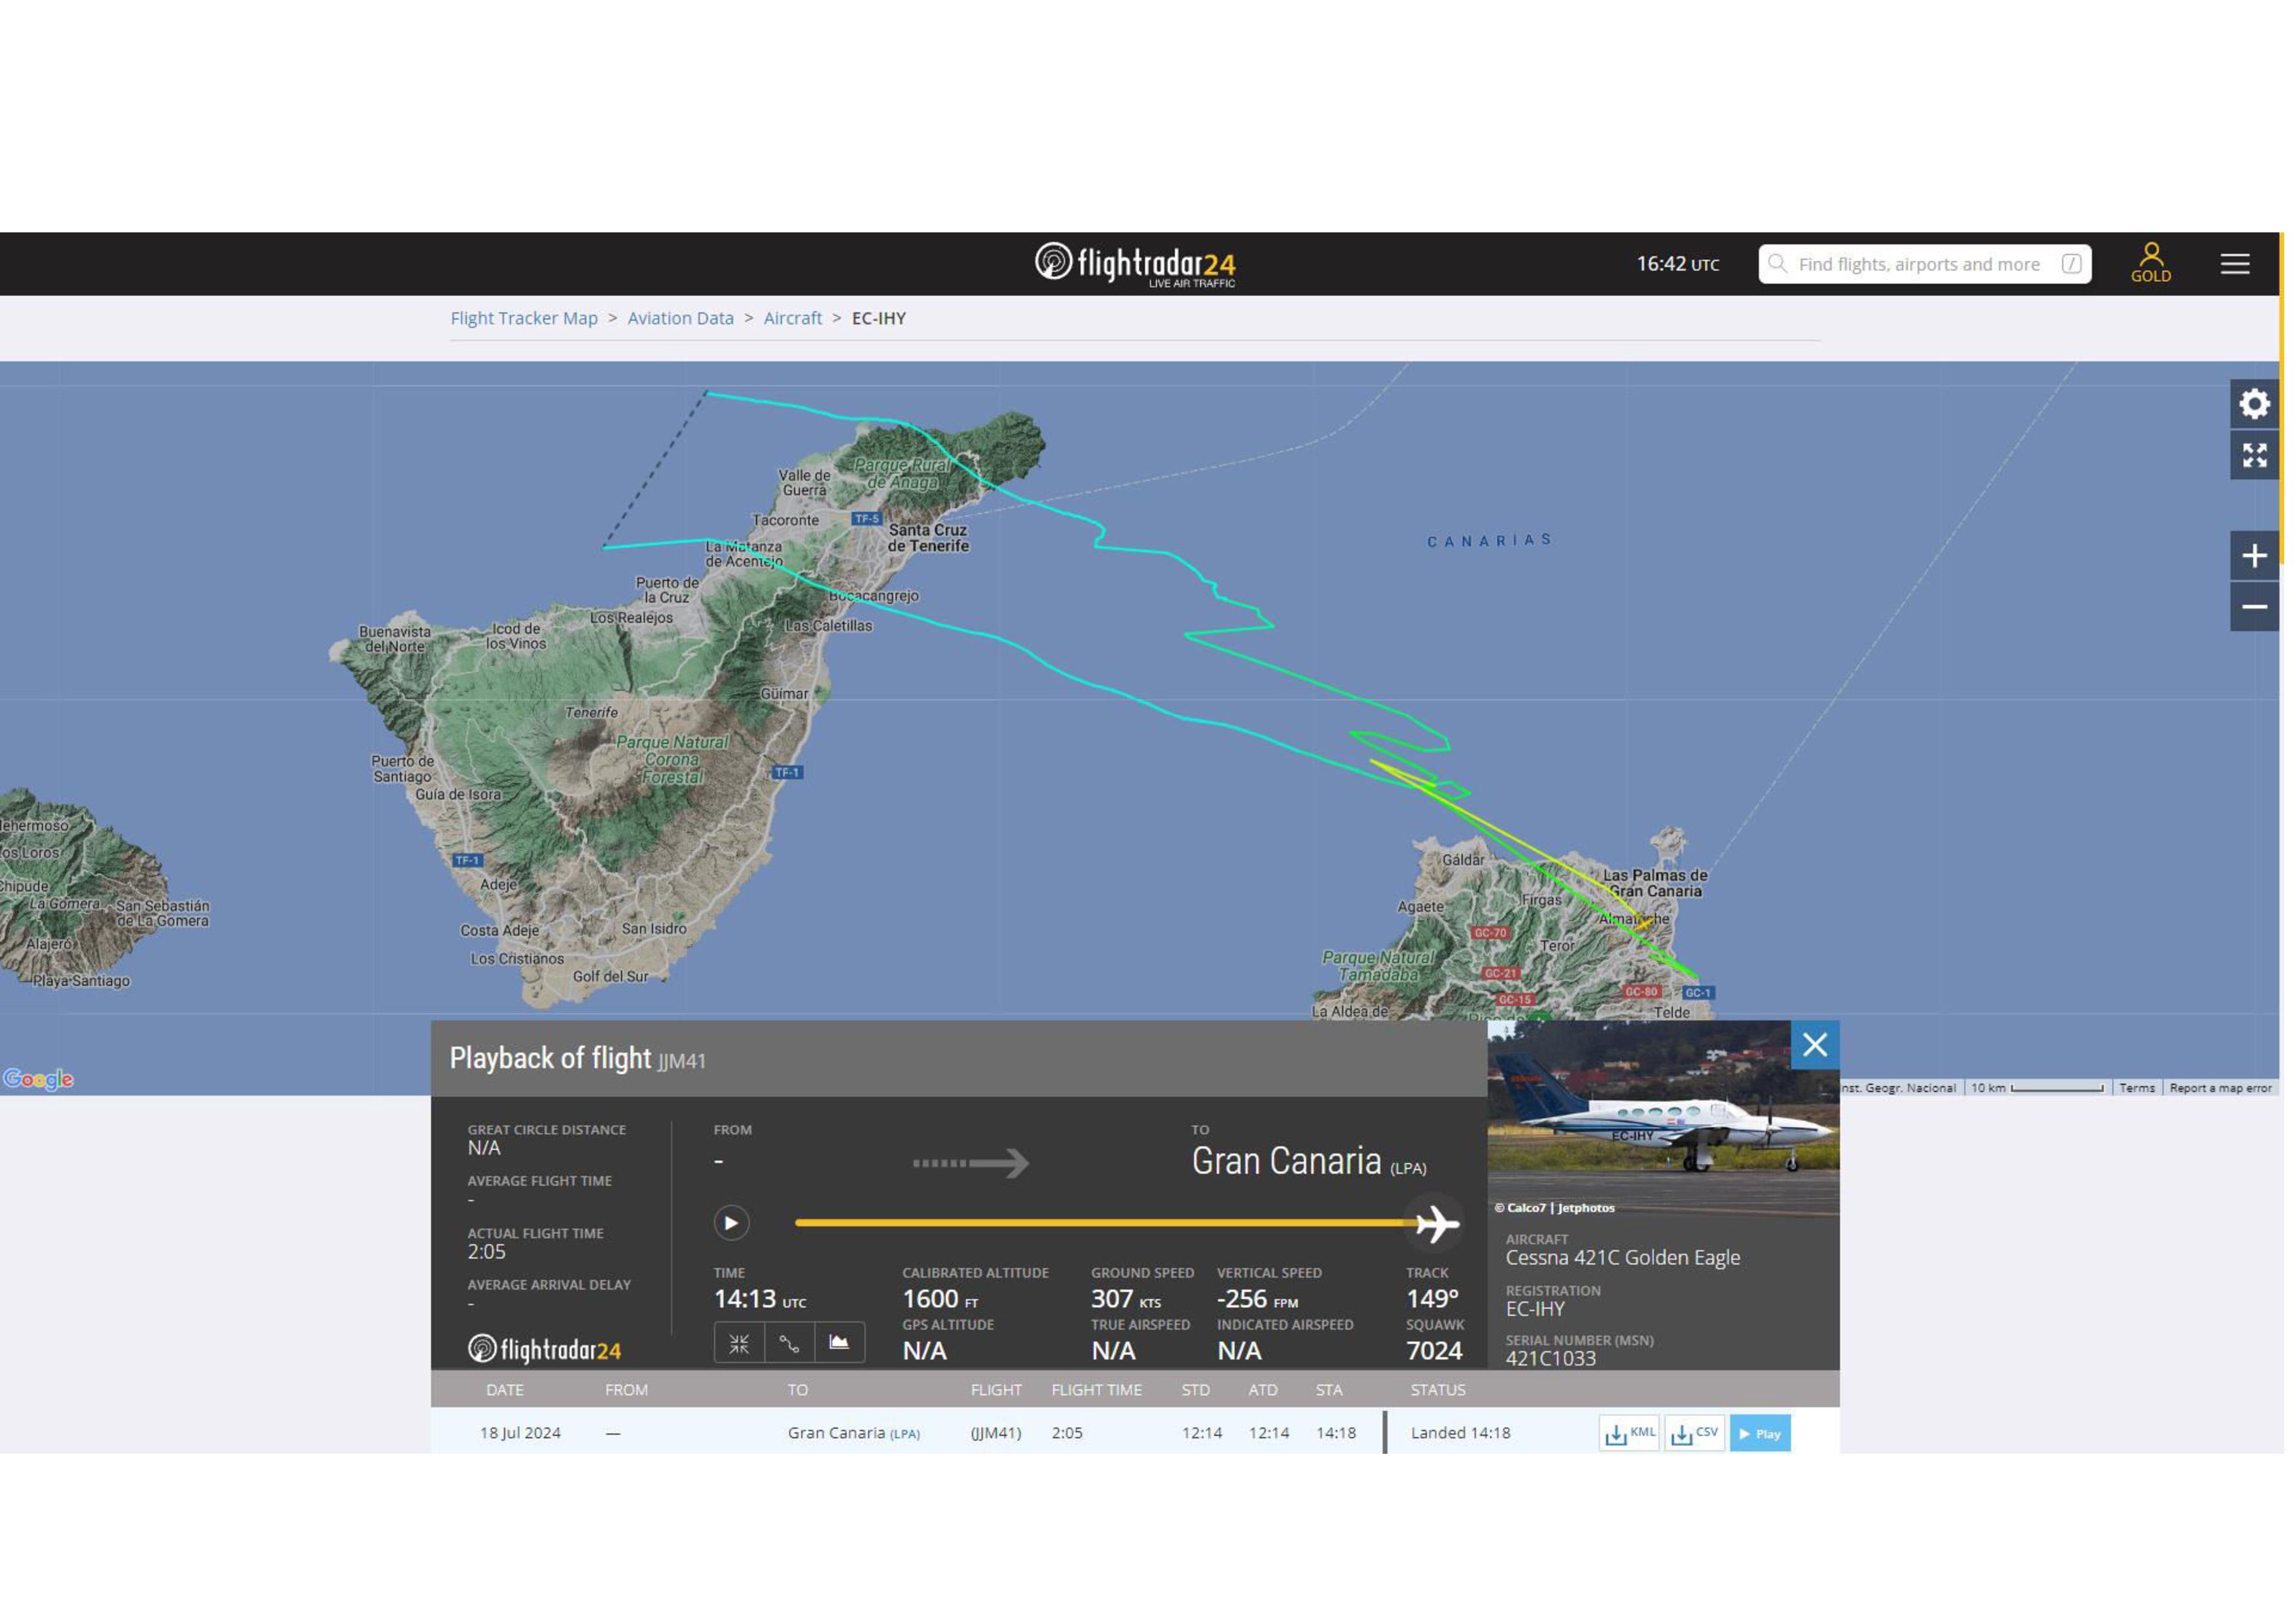The height and width of the screenshot is (1624, 2296).
Task: Click the FLIGHT TIME column header
Action: pos(1097,1390)
